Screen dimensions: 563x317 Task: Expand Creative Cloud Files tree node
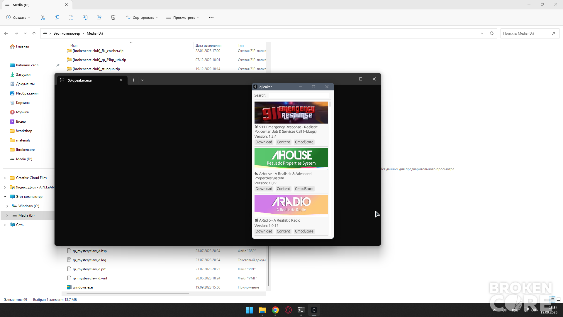(5, 178)
